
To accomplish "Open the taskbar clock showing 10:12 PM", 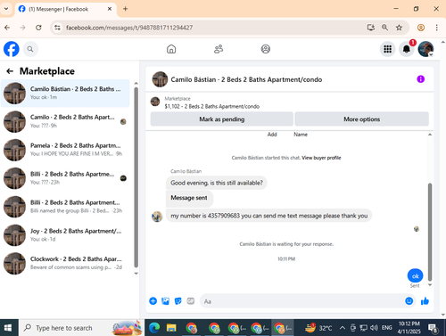I will pos(409,327).
